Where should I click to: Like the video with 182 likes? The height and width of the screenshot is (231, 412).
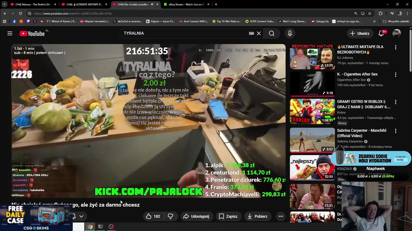tap(153, 216)
